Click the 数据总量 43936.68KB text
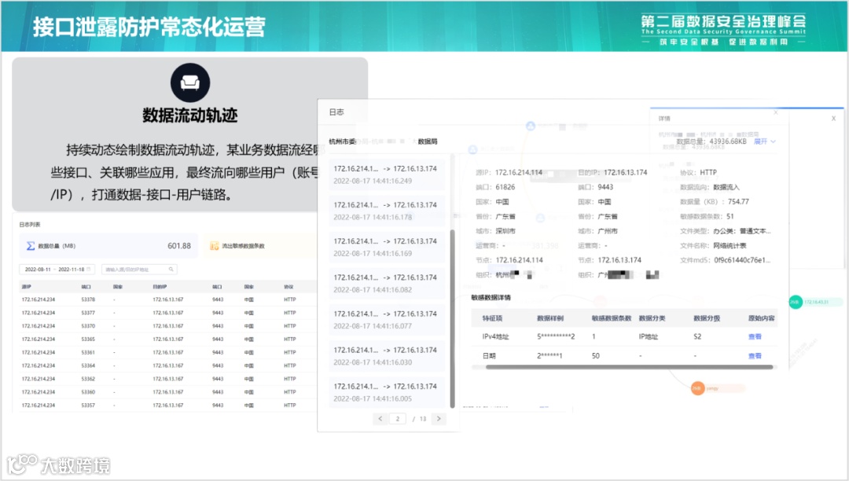This screenshot has height=481, width=849. point(711,141)
